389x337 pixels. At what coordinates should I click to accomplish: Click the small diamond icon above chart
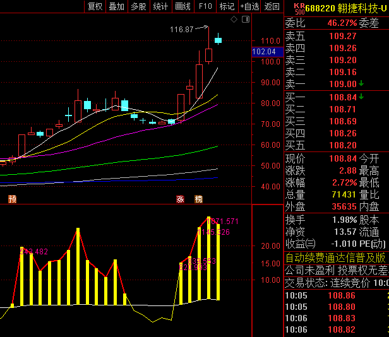234,20
